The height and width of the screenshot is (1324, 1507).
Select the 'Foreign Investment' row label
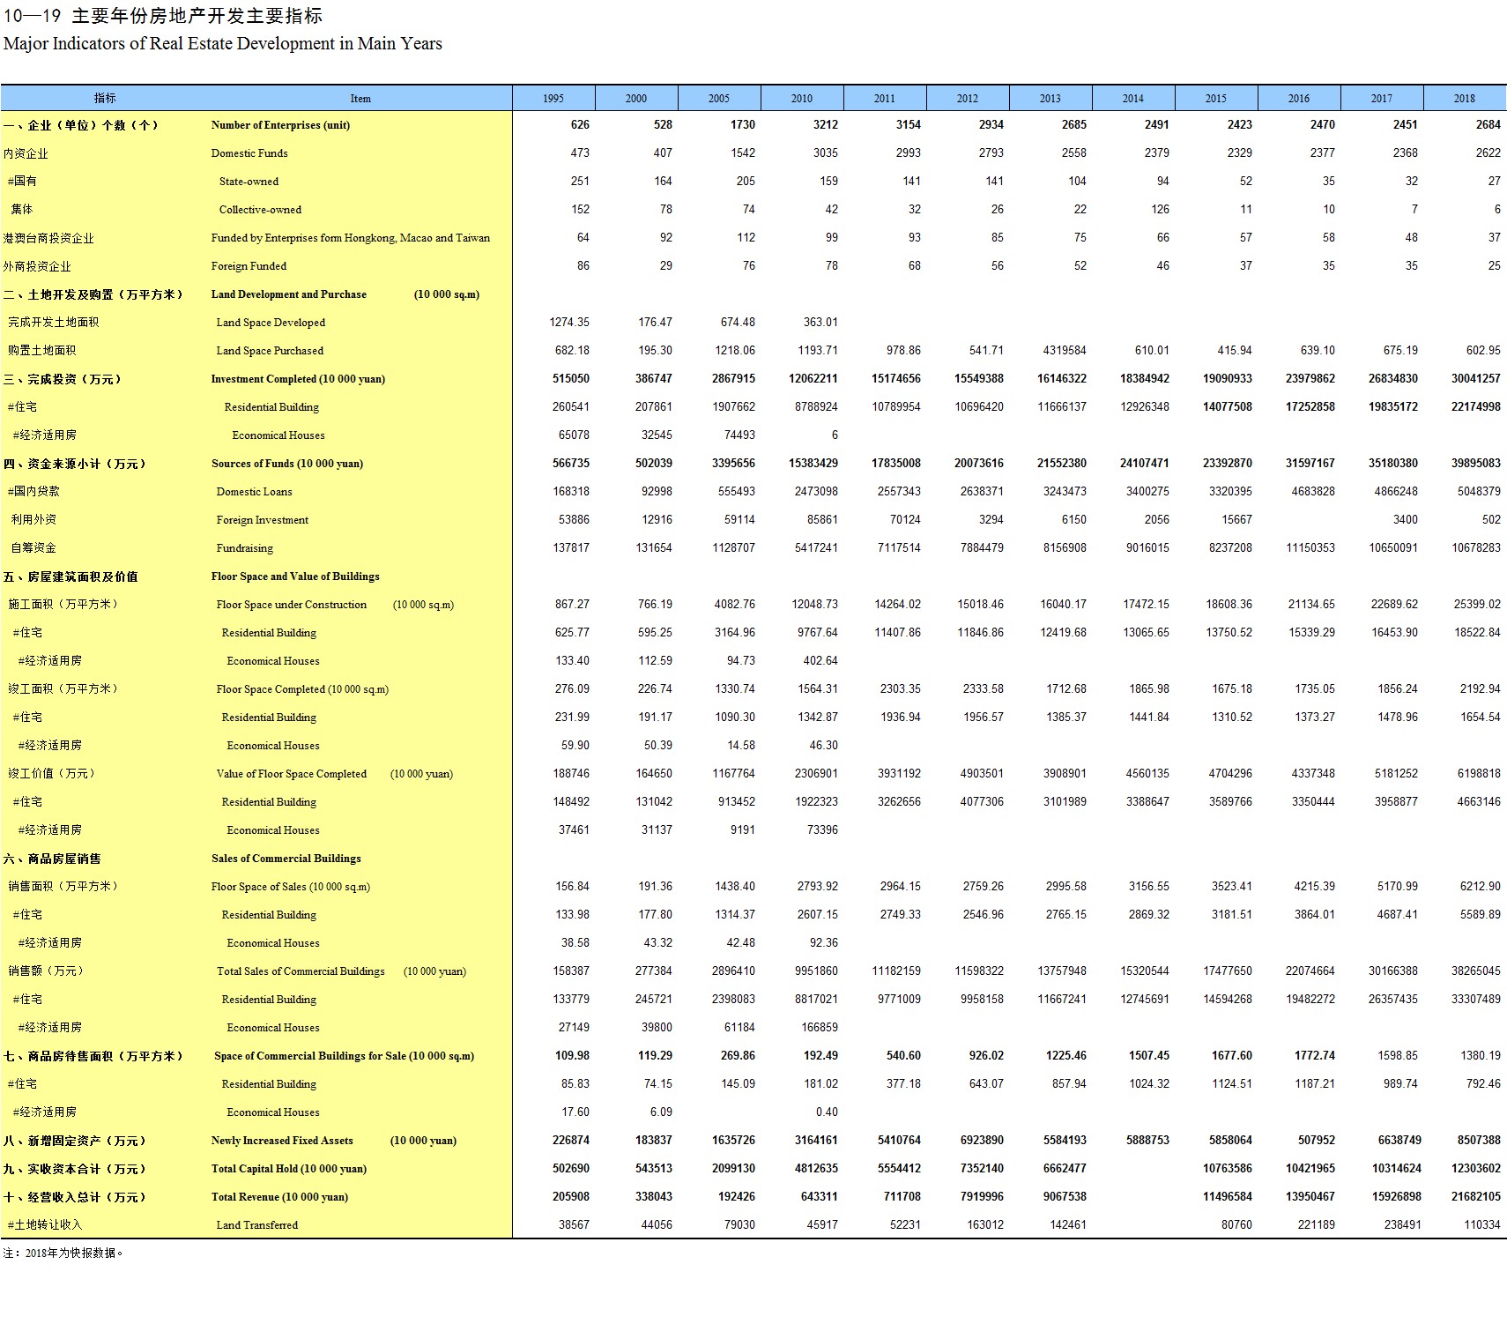263,520
